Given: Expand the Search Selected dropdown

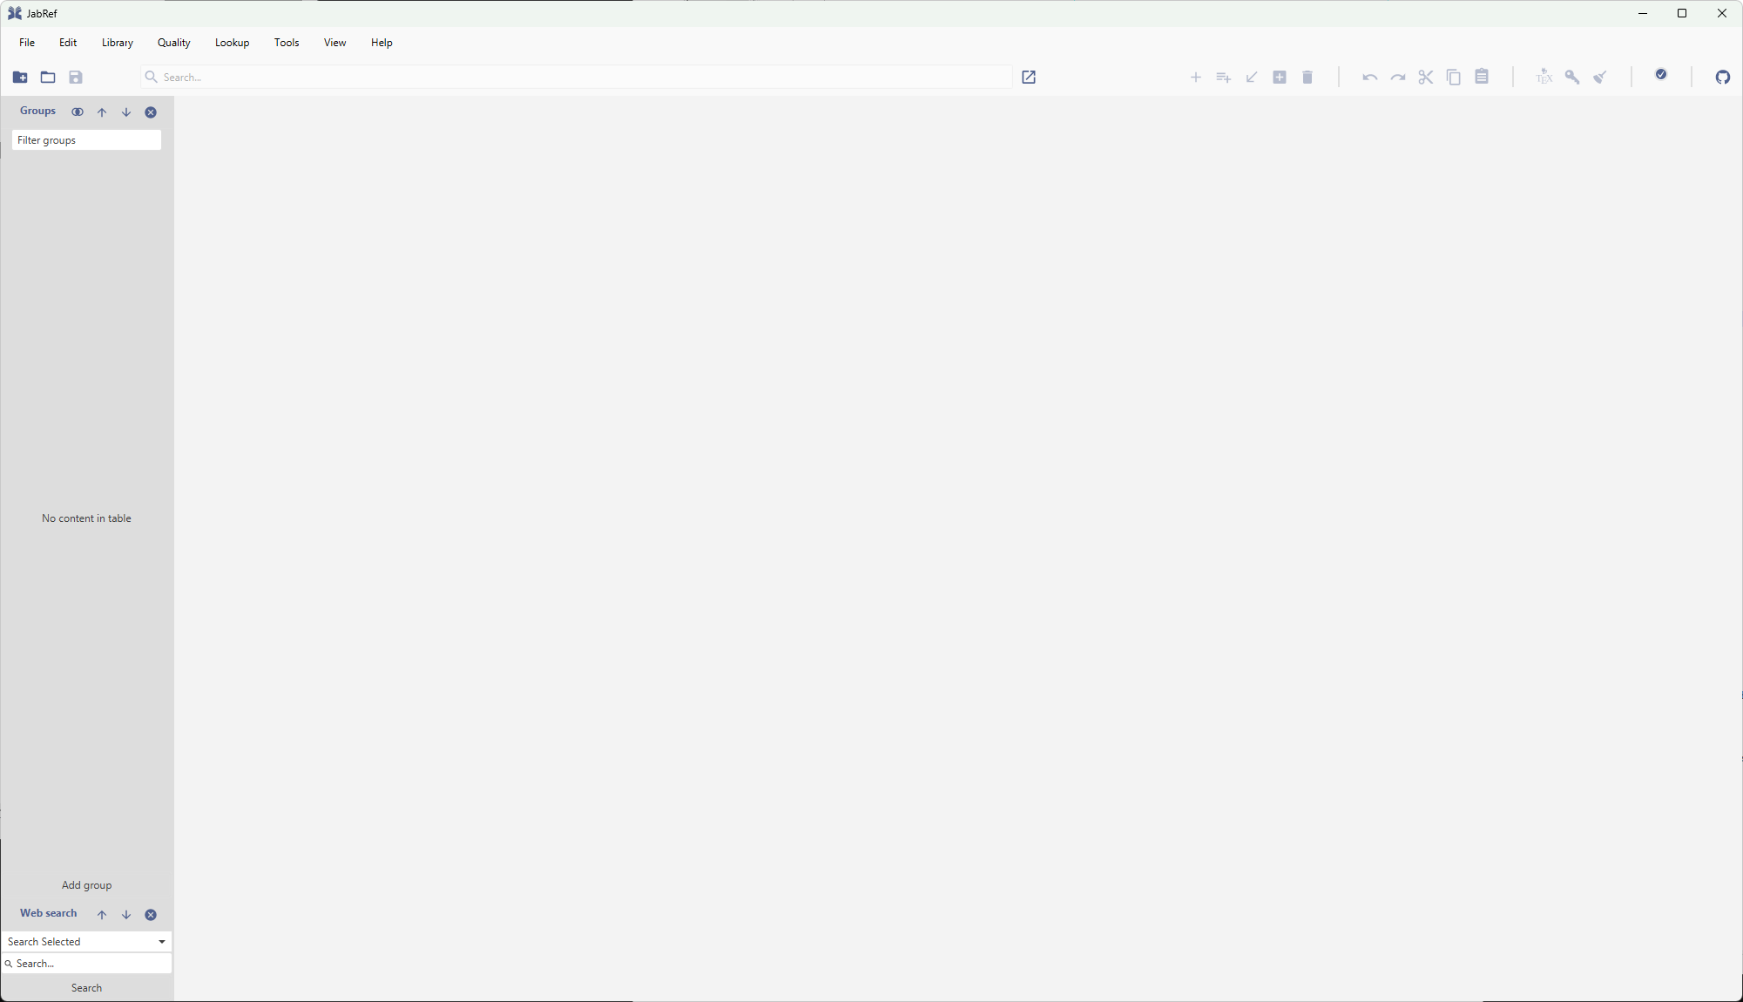Looking at the screenshot, I should (161, 942).
